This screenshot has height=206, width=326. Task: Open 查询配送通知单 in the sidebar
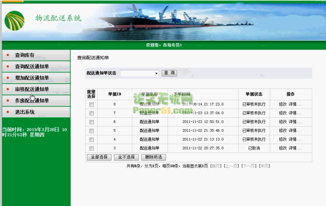tap(32, 67)
